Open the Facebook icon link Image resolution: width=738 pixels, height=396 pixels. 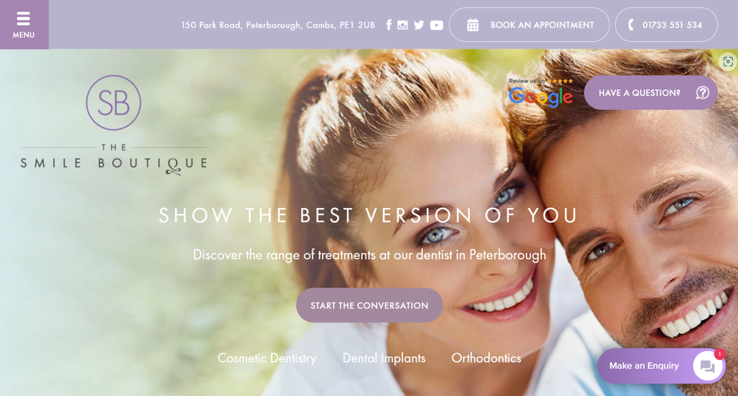(x=389, y=25)
